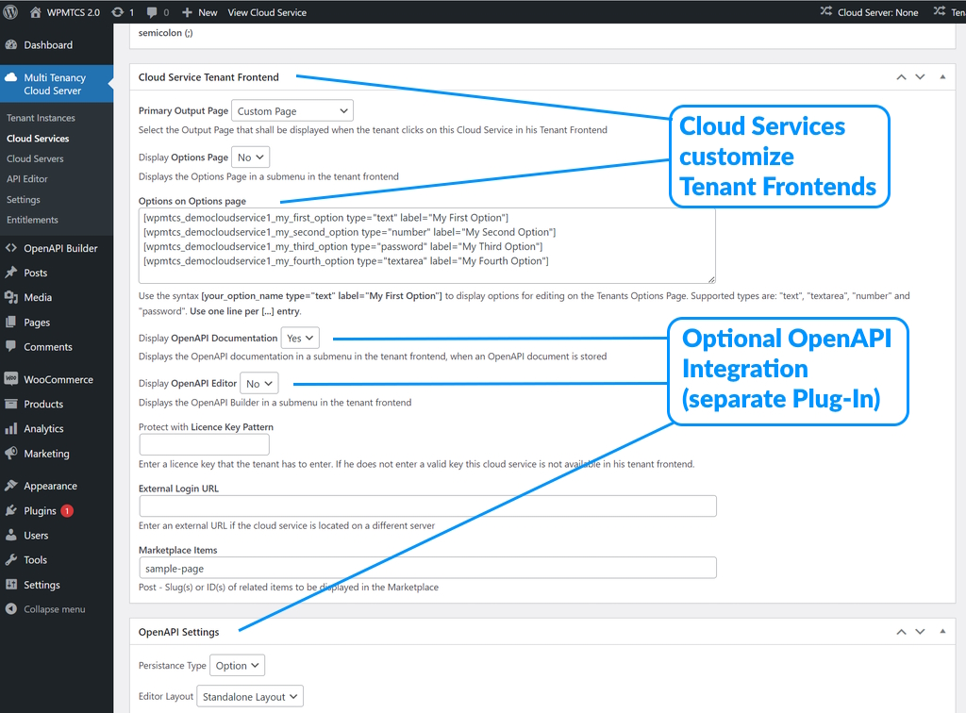Click WPMTCS 2.0 site name

point(74,12)
